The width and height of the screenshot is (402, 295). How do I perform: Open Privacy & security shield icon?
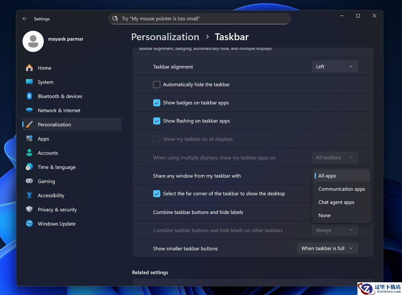click(29, 209)
